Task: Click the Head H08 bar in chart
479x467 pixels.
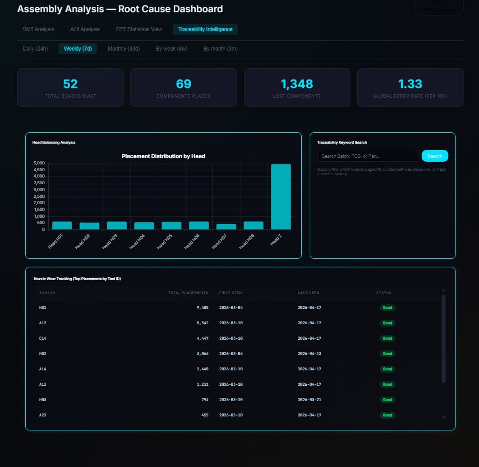Action: (253, 225)
